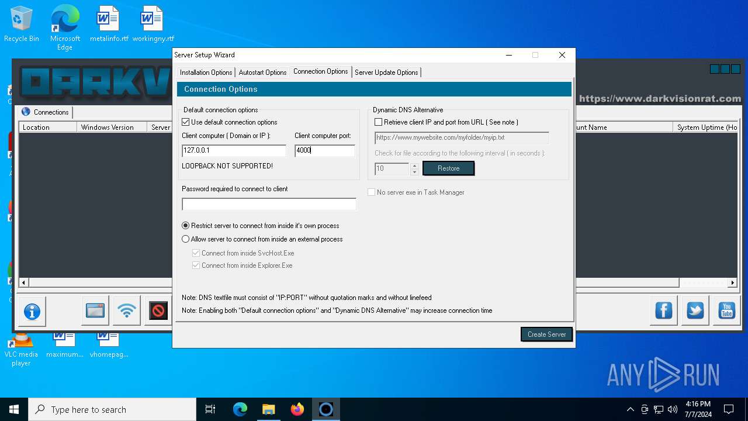Click the volume icon in system tray

[x=673, y=409]
